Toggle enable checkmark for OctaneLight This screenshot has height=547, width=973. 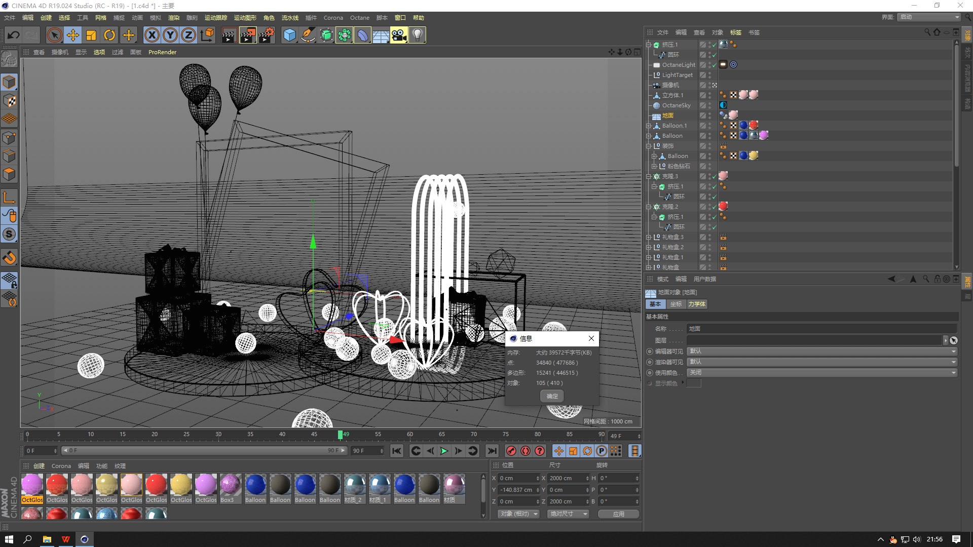point(714,65)
